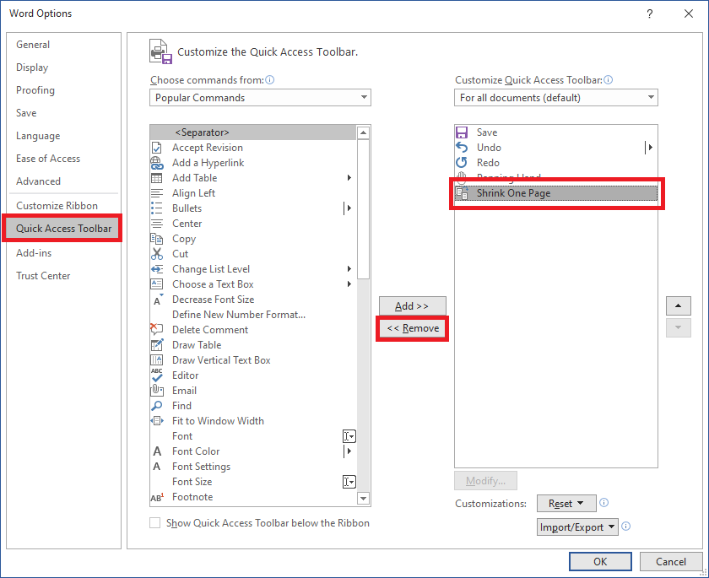The width and height of the screenshot is (709, 578).
Task: Click the Save icon in toolbar list
Action: 462,132
